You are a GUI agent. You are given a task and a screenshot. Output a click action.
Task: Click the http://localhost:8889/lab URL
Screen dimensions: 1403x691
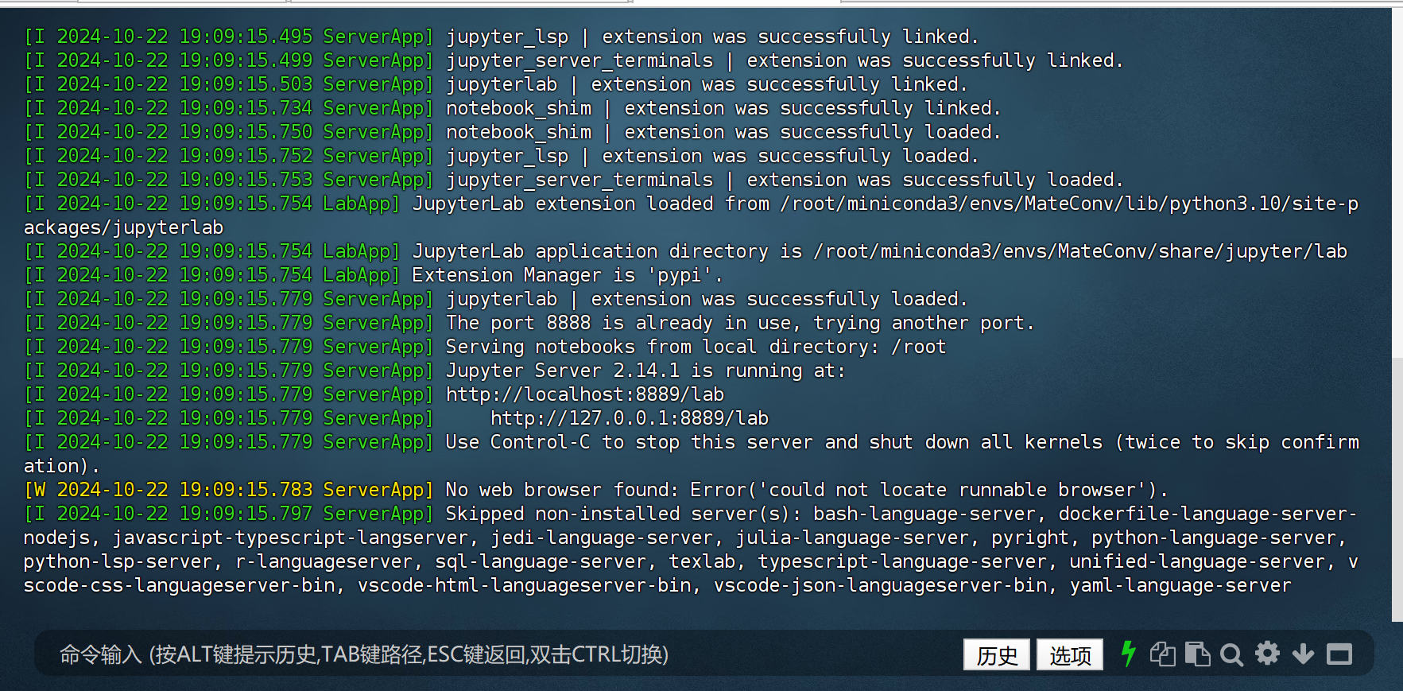pyautogui.click(x=585, y=394)
